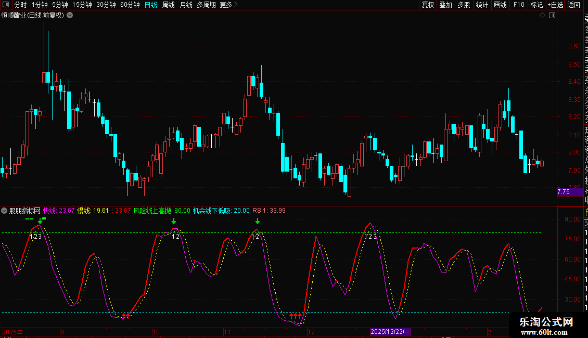Toggle the panel layout icon in chart header

(552, 16)
